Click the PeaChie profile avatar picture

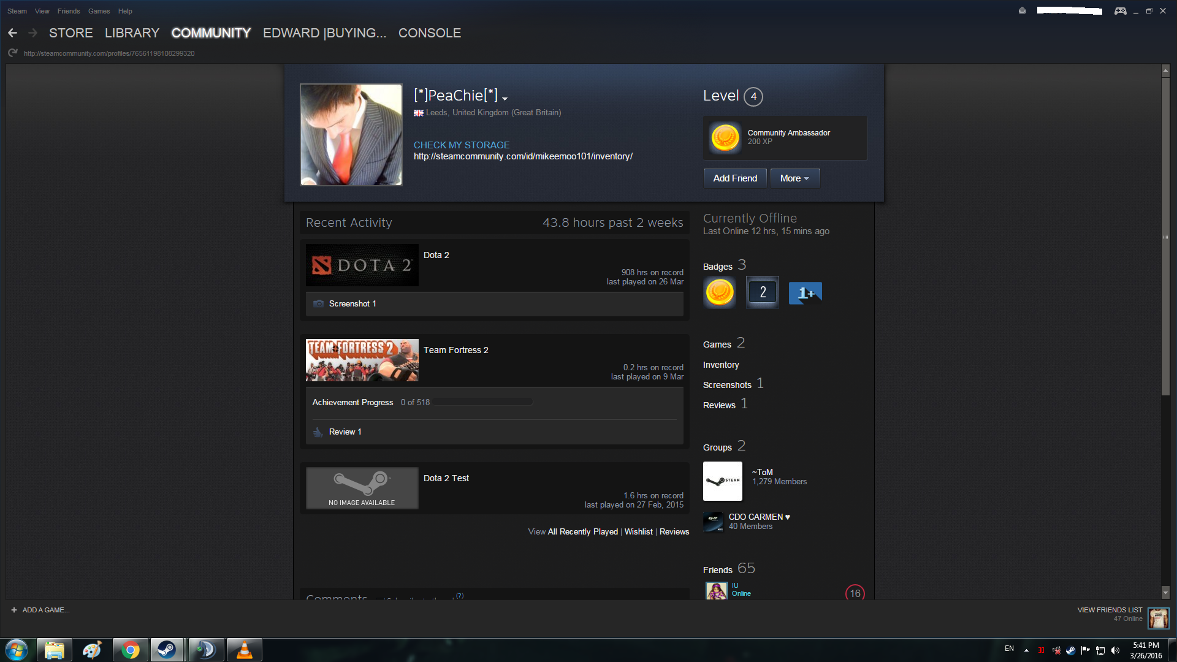[351, 135]
